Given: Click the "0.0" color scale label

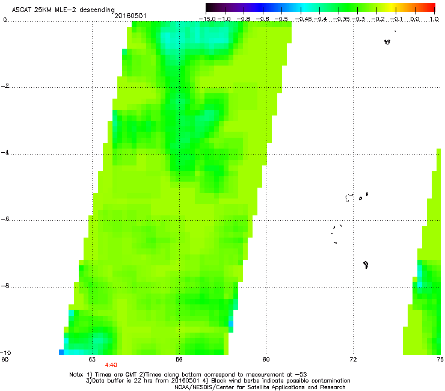Looking at the screenshot, I should click(415, 19).
